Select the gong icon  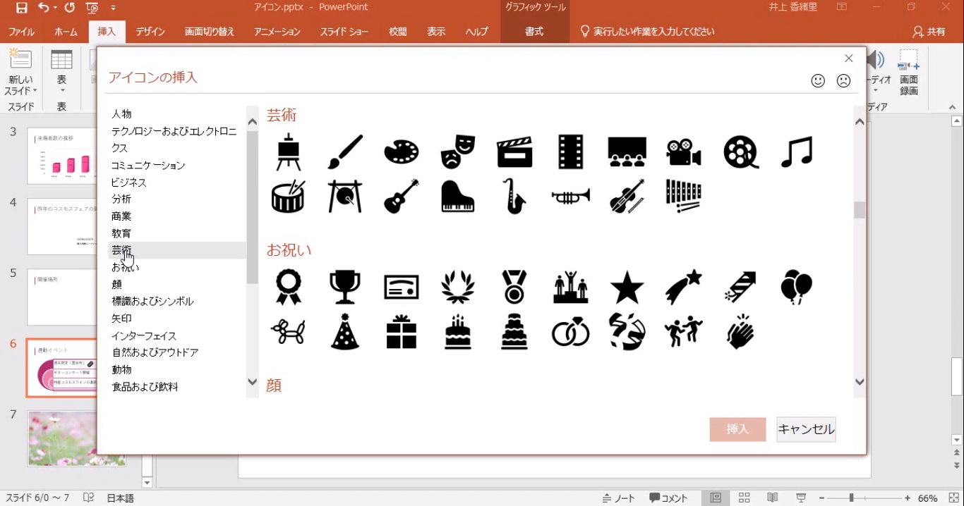click(x=345, y=196)
